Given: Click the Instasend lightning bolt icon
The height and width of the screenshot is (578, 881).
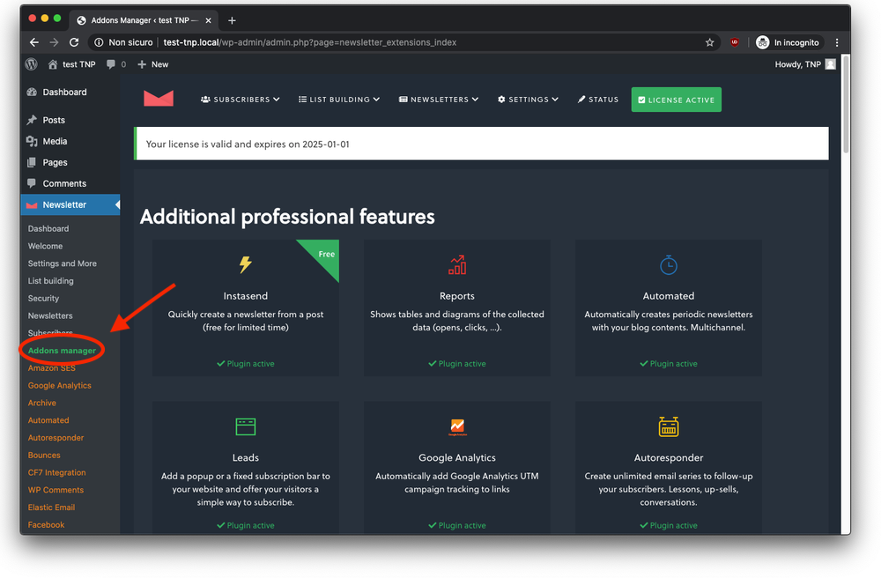Looking at the screenshot, I should 246,264.
